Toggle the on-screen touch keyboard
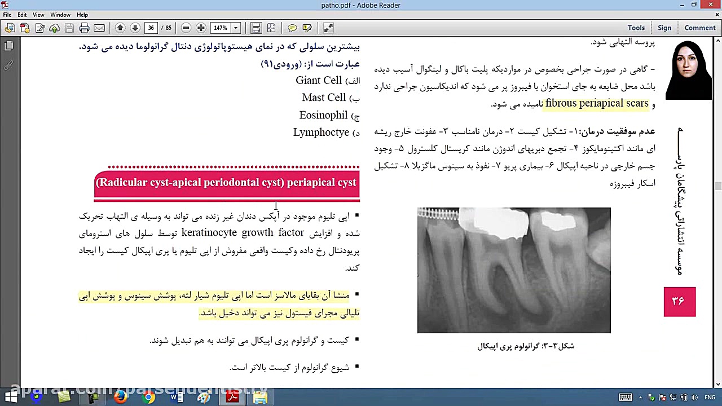Screen dimensions: 722x406 coord(626,398)
